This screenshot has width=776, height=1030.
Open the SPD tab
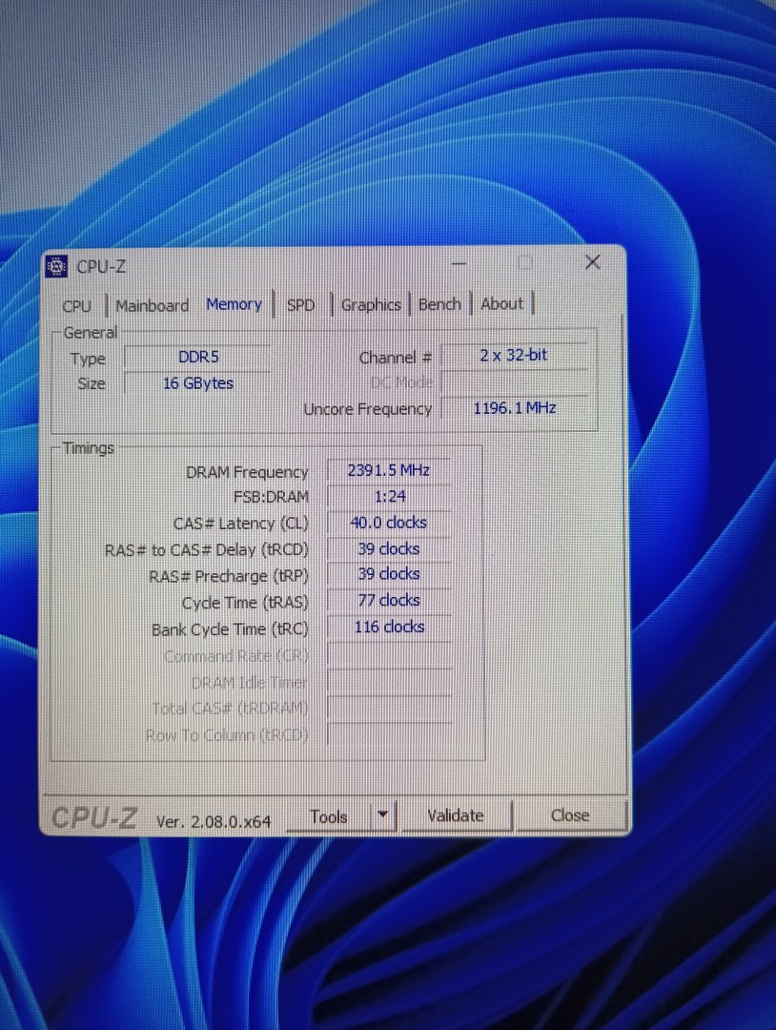point(300,305)
